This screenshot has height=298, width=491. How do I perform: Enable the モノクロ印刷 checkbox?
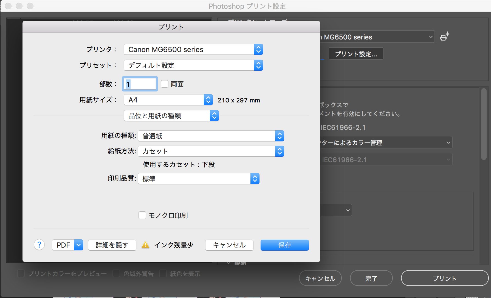[142, 215]
